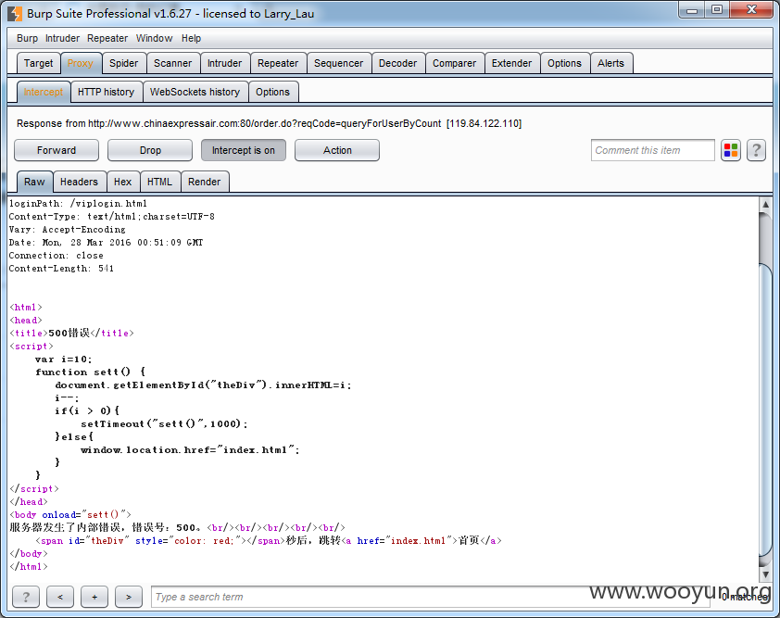Click the window.location.href code line
Screen dimensions: 780x618
click(190, 449)
